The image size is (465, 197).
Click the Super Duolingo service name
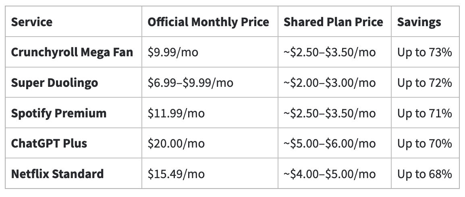[54, 83]
